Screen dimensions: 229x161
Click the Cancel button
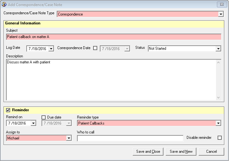coord(211,151)
